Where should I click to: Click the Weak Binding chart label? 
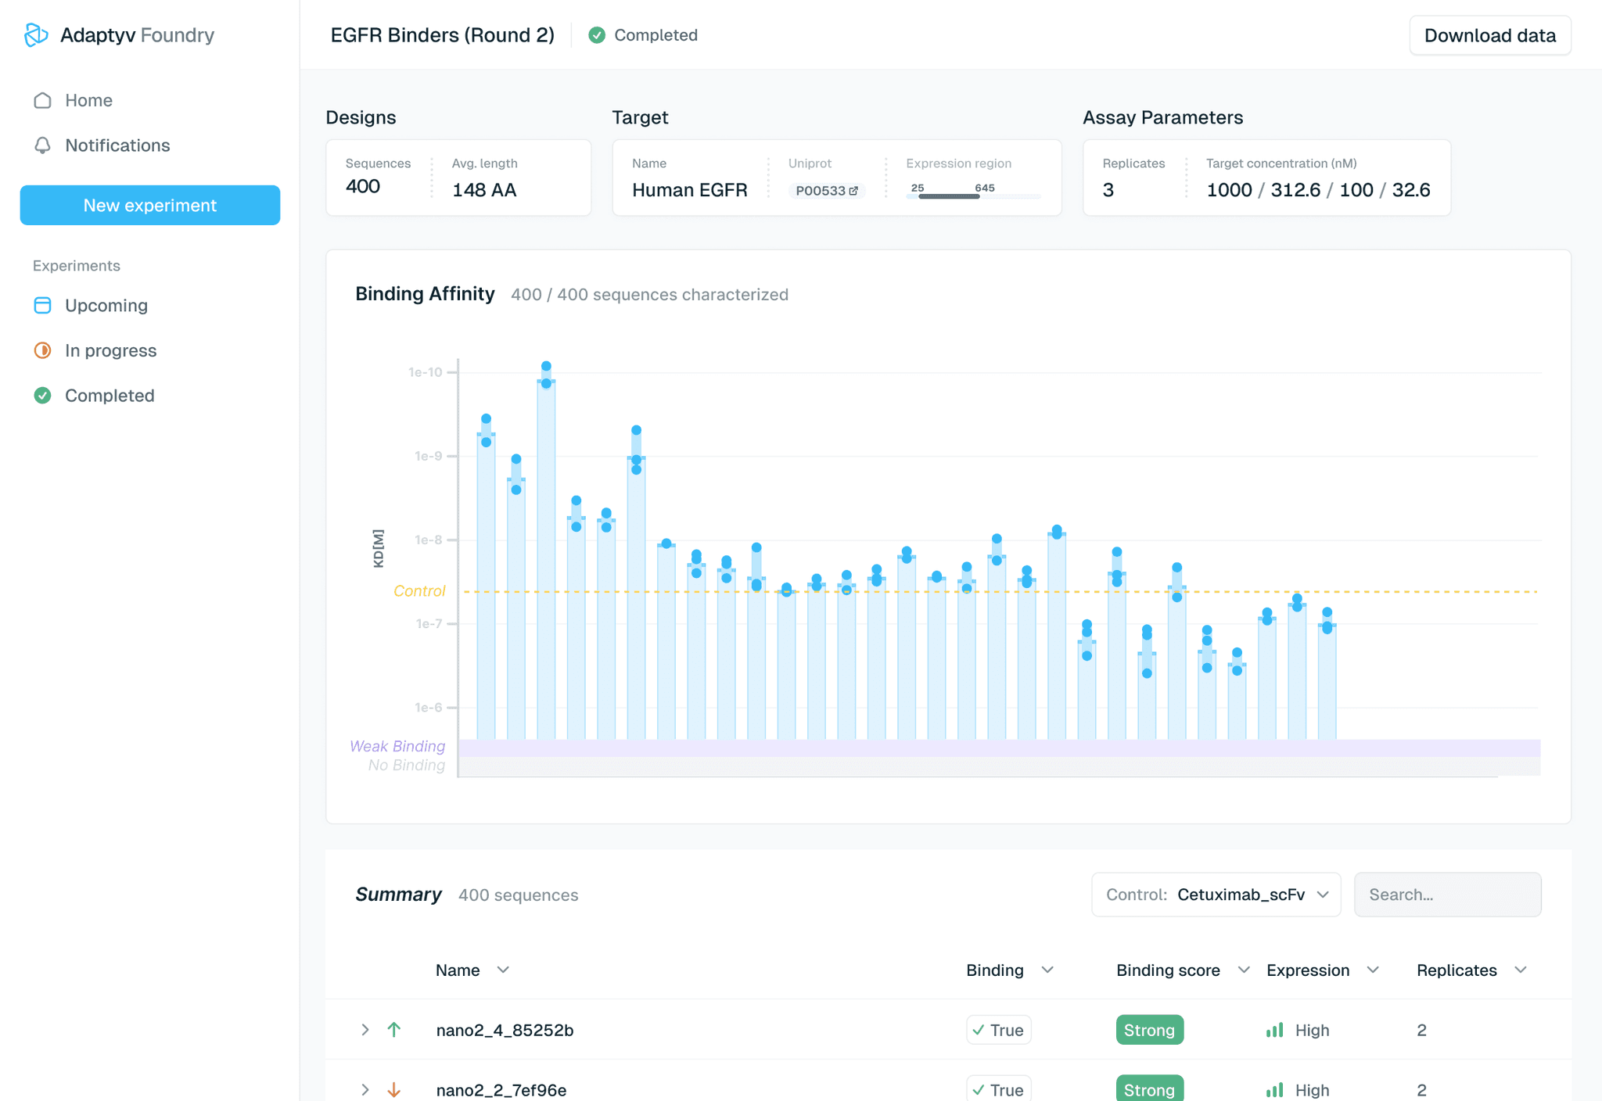click(x=397, y=746)
